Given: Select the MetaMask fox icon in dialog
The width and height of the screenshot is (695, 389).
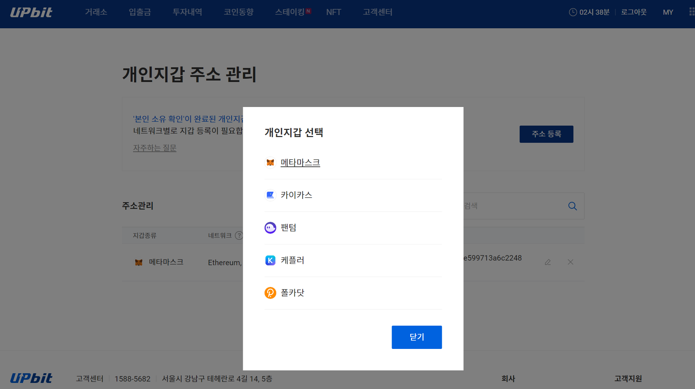Looking at the screenshot, I should point(270,163).
